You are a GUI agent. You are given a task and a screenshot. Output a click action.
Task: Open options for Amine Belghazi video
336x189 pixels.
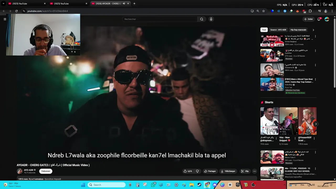click(x=315, y=36)
